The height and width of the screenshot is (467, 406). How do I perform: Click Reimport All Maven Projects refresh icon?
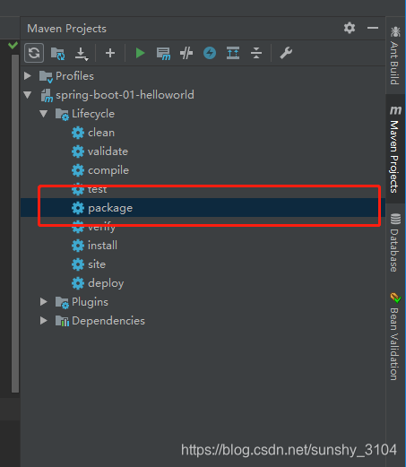(34, 53)
